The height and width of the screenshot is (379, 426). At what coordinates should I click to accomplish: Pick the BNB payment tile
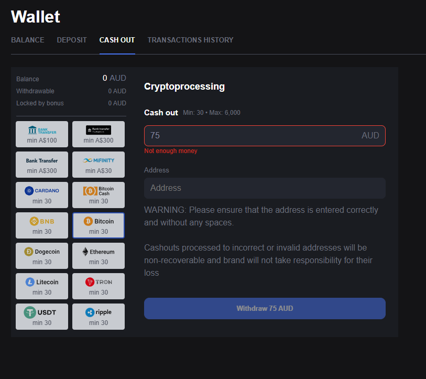pyautogui.click(x=42, y=225)
